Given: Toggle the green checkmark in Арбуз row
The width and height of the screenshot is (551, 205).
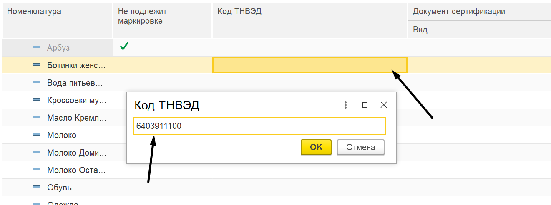Looking at the screenshot, I should (124, 47).
